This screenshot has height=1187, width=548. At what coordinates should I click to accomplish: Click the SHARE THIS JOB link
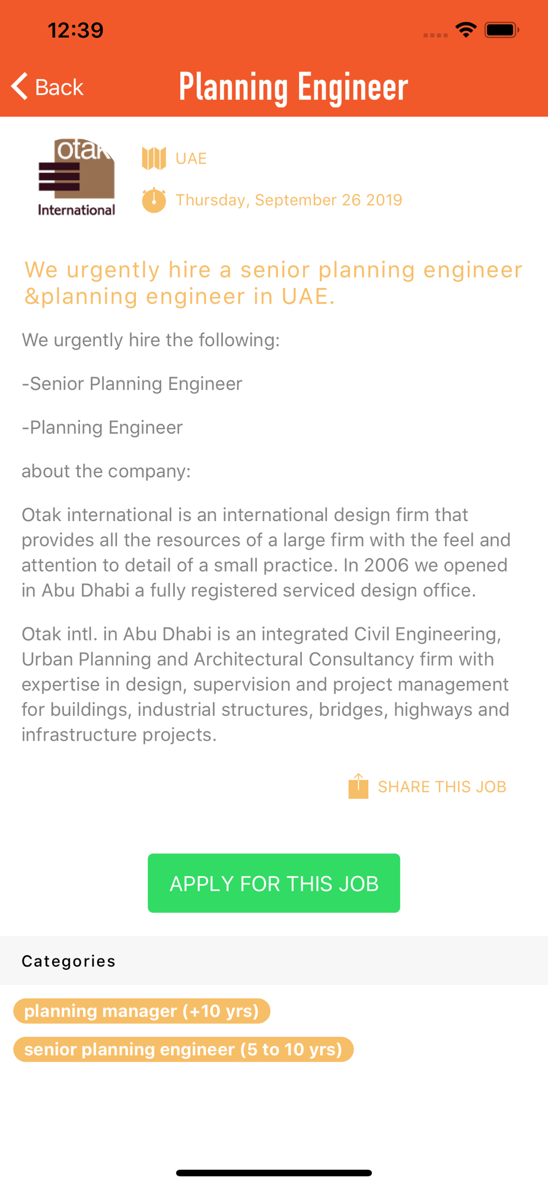[x=442, y=787]
